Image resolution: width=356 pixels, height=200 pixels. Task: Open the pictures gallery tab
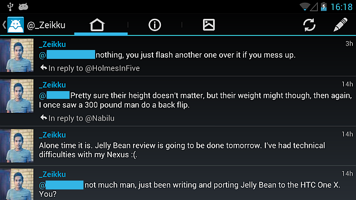[209, 24]
